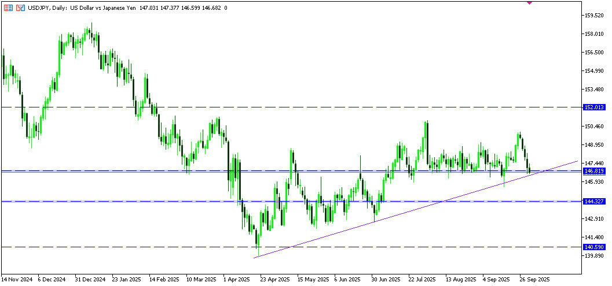Select the 152.013 price level label
The height and width of the screenshot is (286, 612).
point(595,107)
